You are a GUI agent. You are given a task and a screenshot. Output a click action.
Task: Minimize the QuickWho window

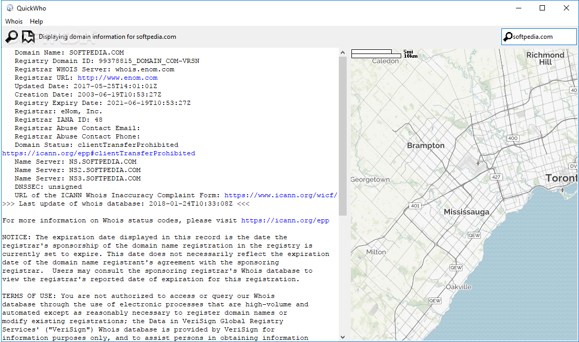click(519, 8)
